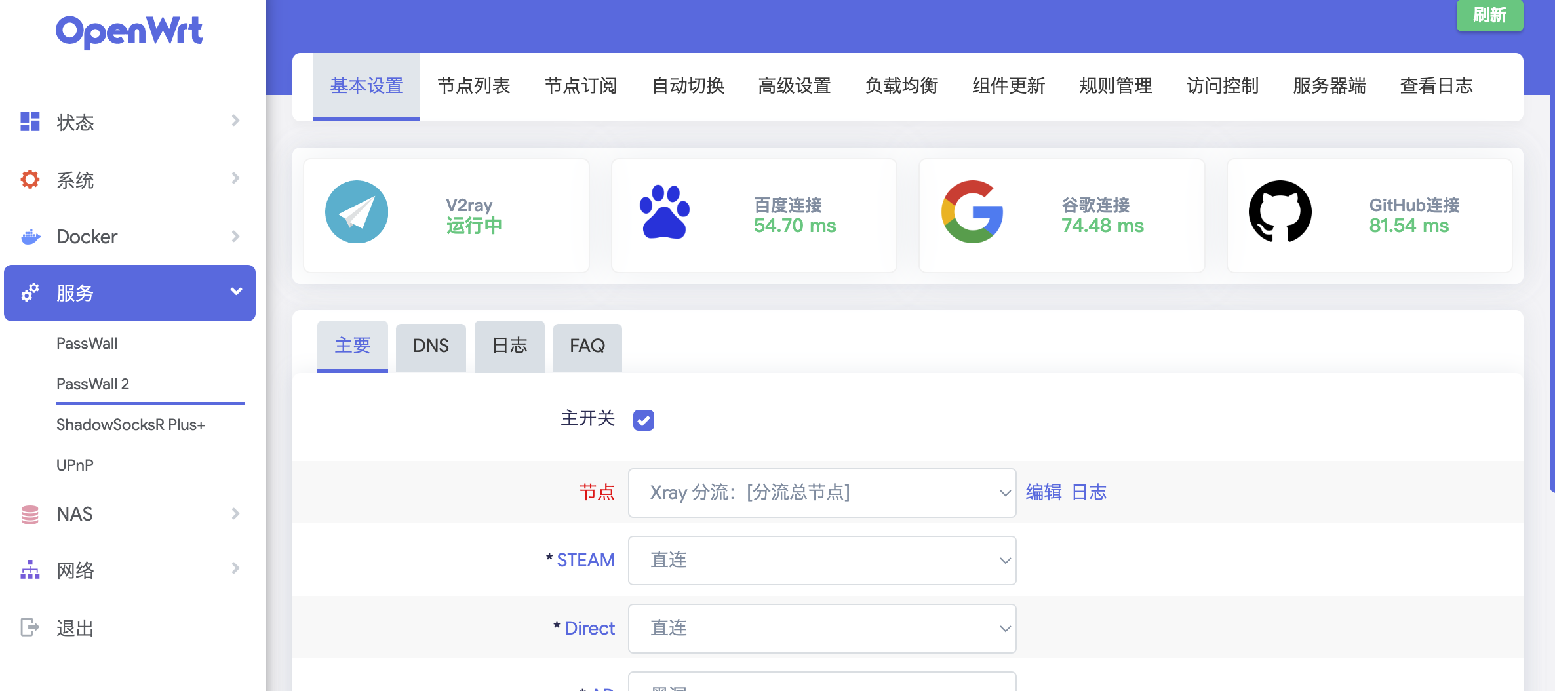Expand the 状态 menu chevron
This screenshot has width=1555, height=691.
tap(235, 121)
